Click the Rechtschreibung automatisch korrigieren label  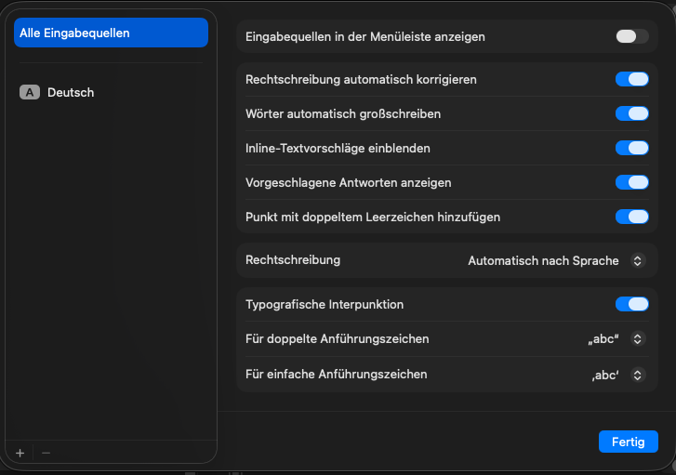coord(361,79)
